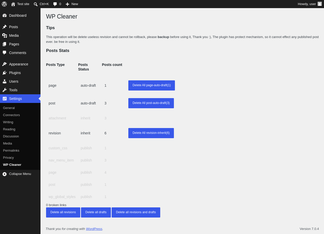Screen dimensions: 324x234
Task: Open search via magnifier icon
Action: pos(36,4)
